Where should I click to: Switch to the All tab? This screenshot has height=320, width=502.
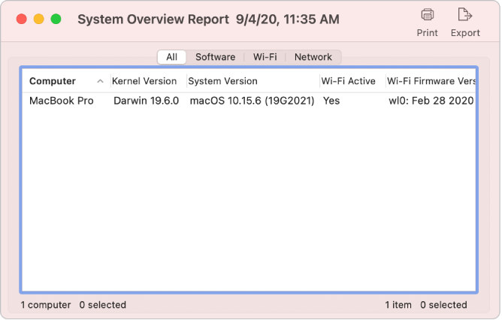(x=172, y=57)
